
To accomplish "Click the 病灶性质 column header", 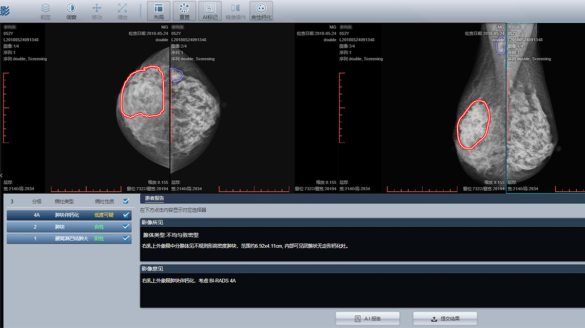I will [104, 201].
